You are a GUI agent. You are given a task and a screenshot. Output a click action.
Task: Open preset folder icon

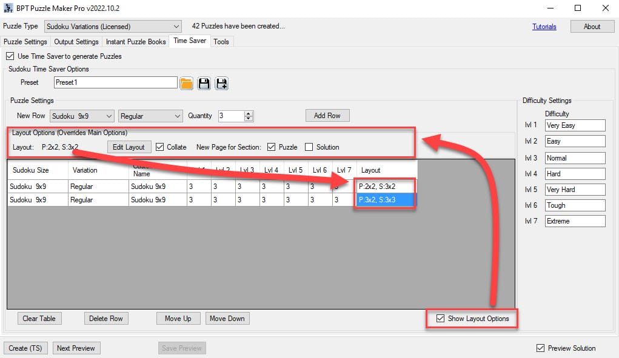click(187, 83)
